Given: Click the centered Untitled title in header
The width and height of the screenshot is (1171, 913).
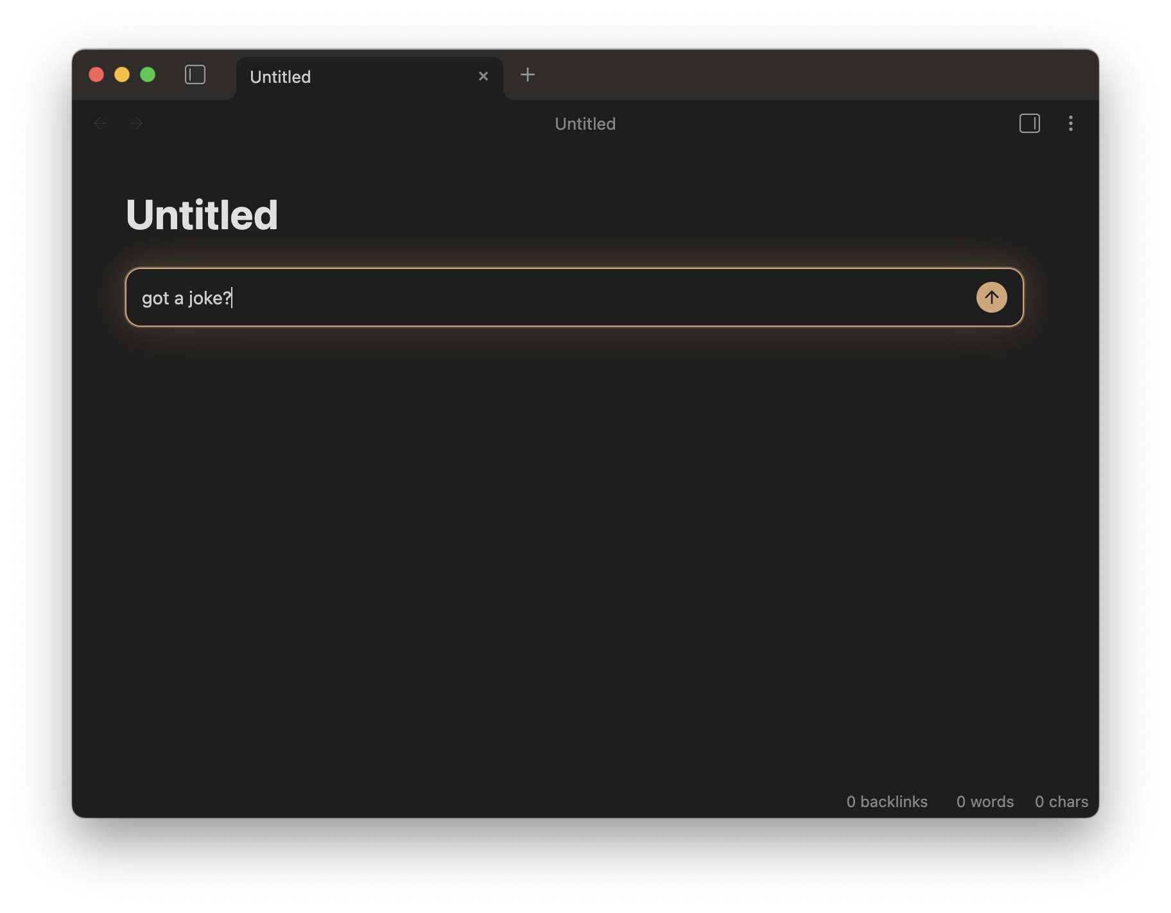Looking at the screenshot, I should pyautogui.click(x=585, y=124).
